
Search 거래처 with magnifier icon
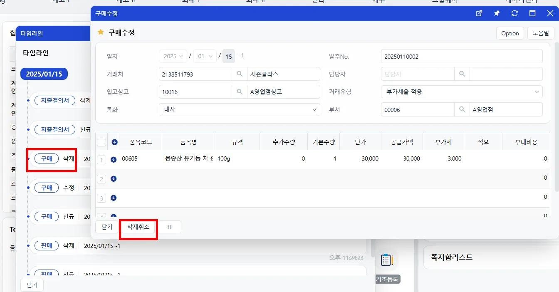click(x=240, y=74)
